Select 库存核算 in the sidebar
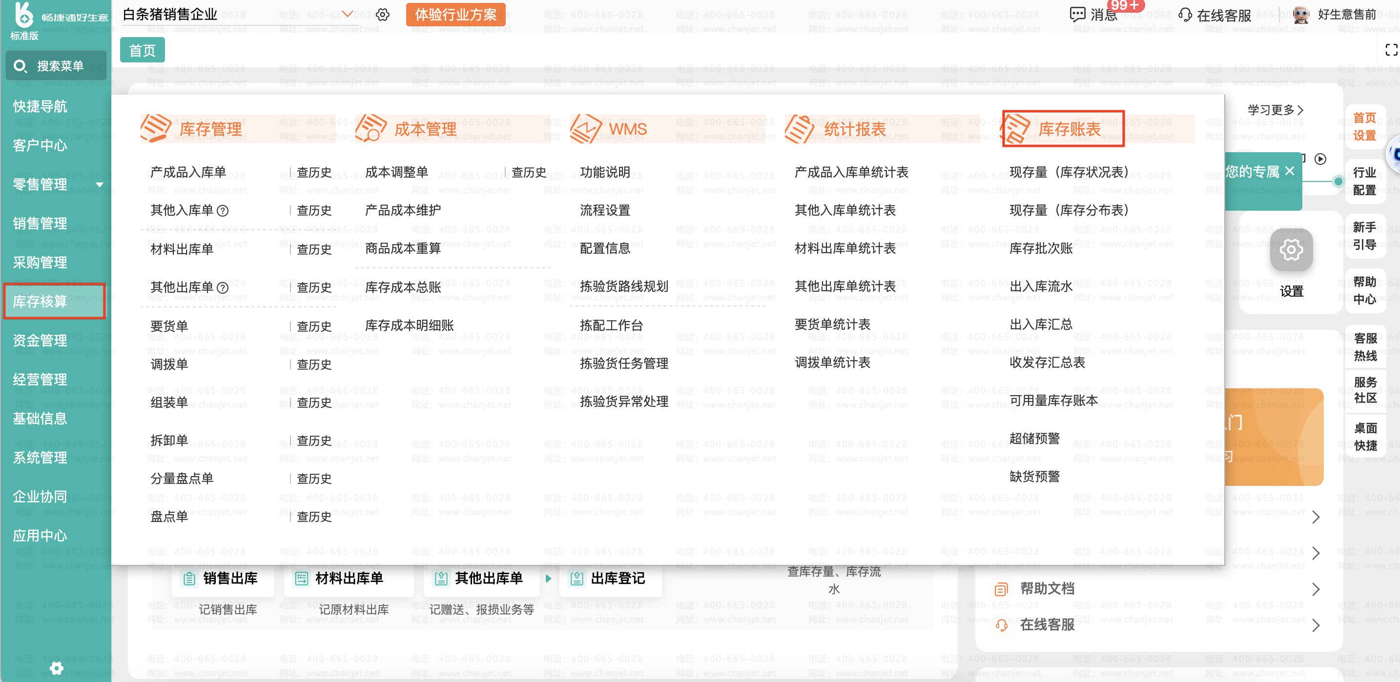This screenshot has width=1400, height=682. click(x=40, y=302)
